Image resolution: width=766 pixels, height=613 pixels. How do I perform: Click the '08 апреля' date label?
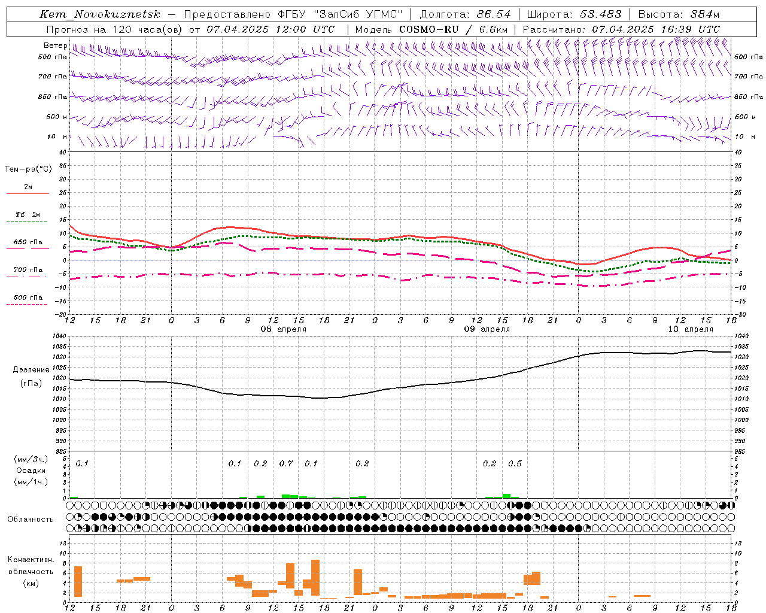(284, 329)
